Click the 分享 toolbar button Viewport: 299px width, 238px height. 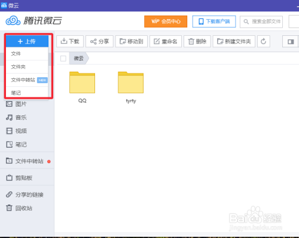click(x=99, y=41)
